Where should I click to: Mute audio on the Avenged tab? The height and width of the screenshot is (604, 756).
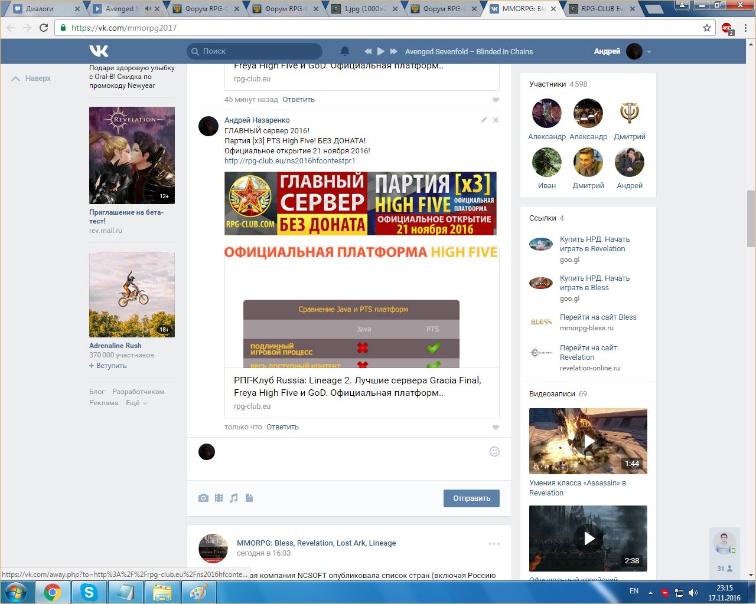tap(147, 9)
